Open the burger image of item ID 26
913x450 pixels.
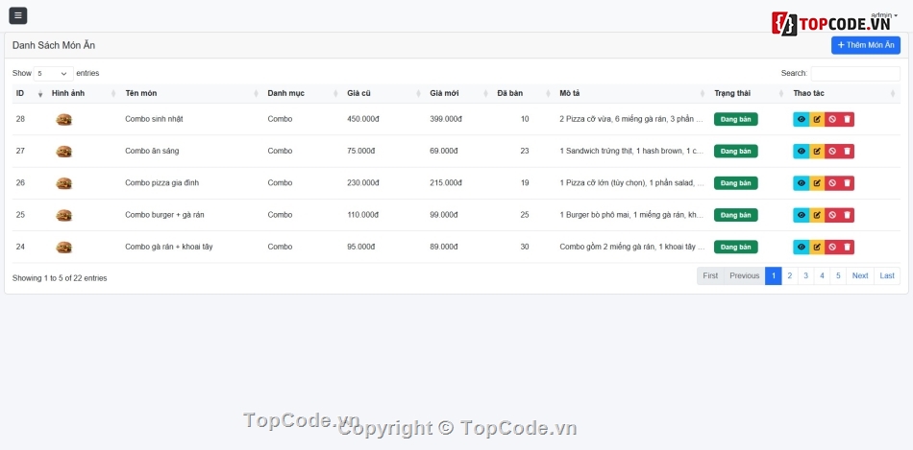(x=63, y=183)
